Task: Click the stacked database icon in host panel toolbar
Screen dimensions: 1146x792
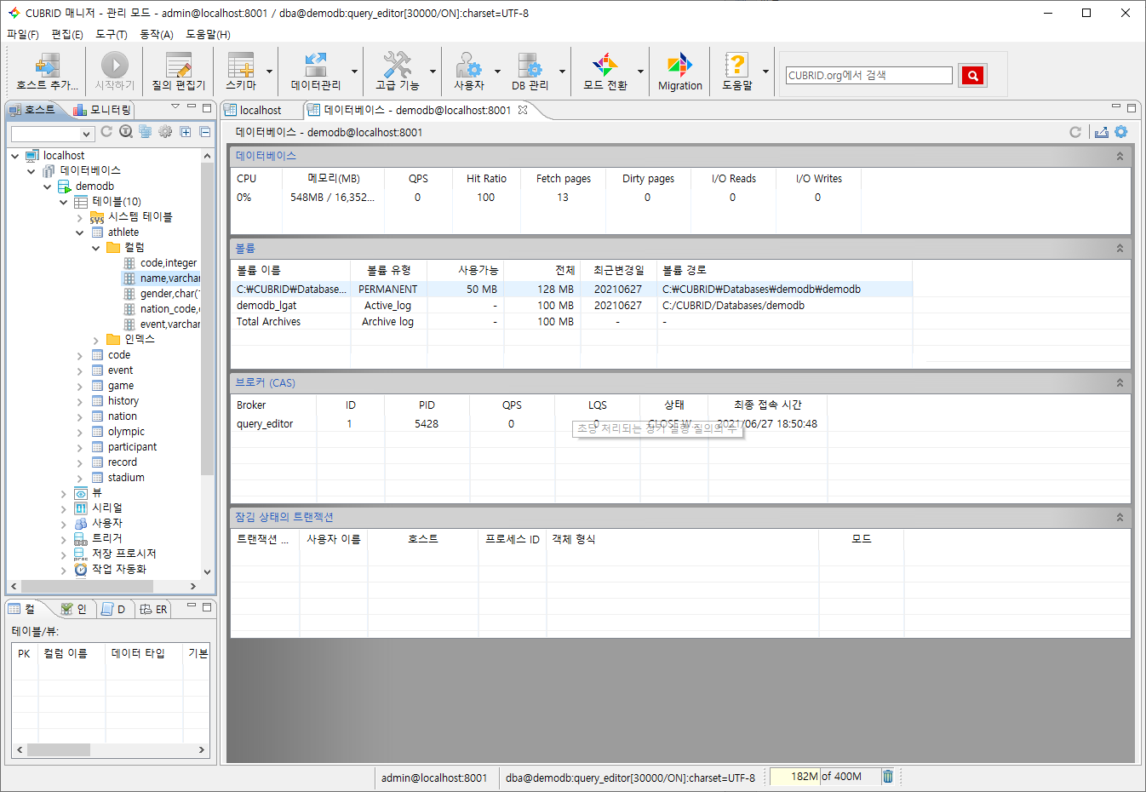Action: (146, 132)
